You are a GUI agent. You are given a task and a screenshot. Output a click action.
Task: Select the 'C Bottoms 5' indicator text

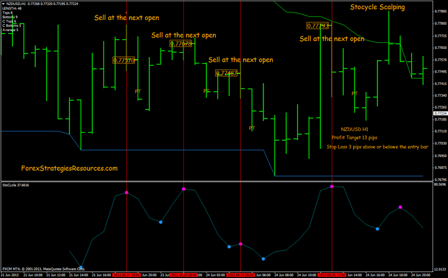point(12,25)
